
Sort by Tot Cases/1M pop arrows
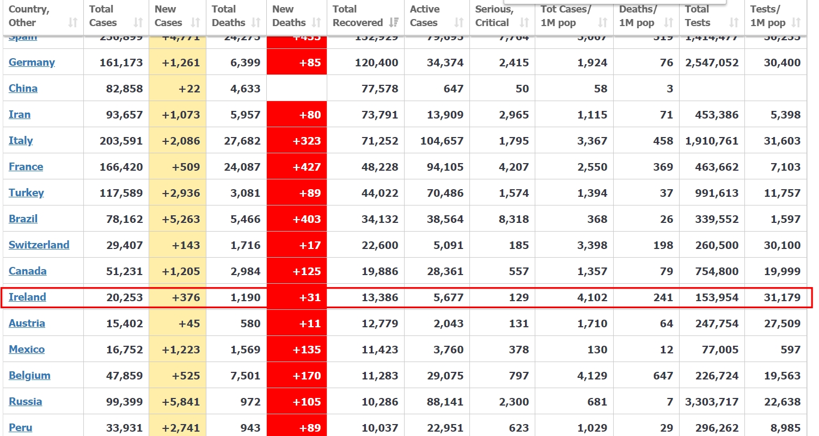tap(603, 23)
